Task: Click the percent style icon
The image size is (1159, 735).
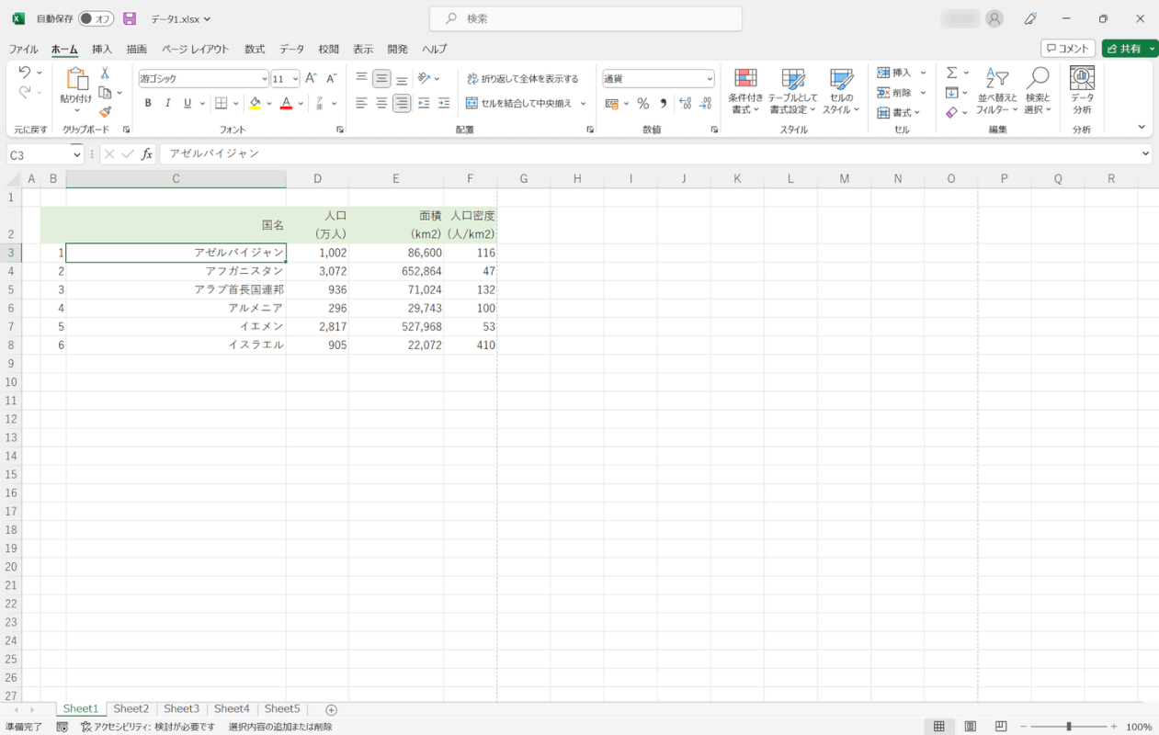Action: [643, 104]
